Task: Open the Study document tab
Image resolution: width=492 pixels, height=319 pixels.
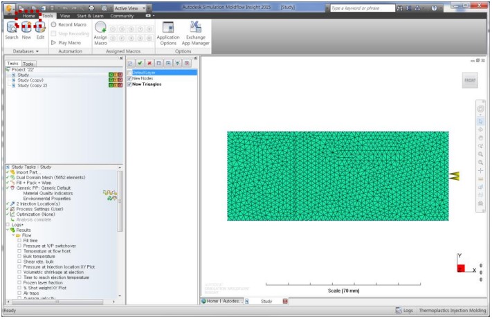Action: tap(266, 301)
